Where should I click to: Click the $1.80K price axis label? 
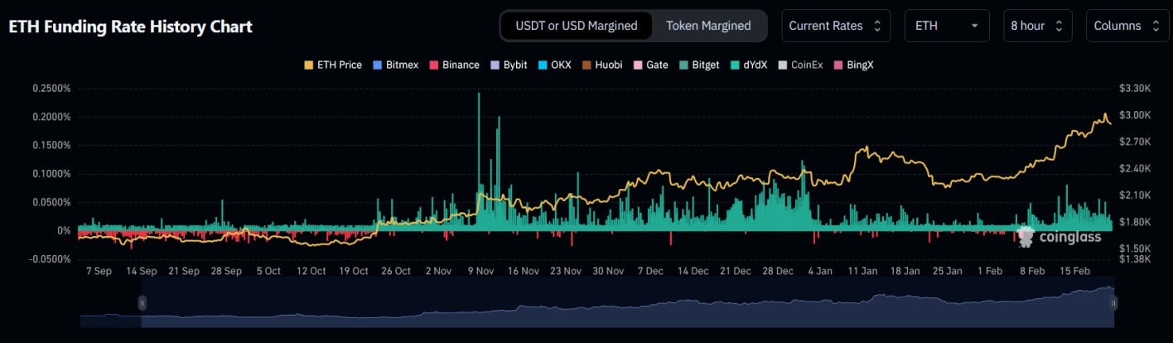click(x=1136, y=222)
